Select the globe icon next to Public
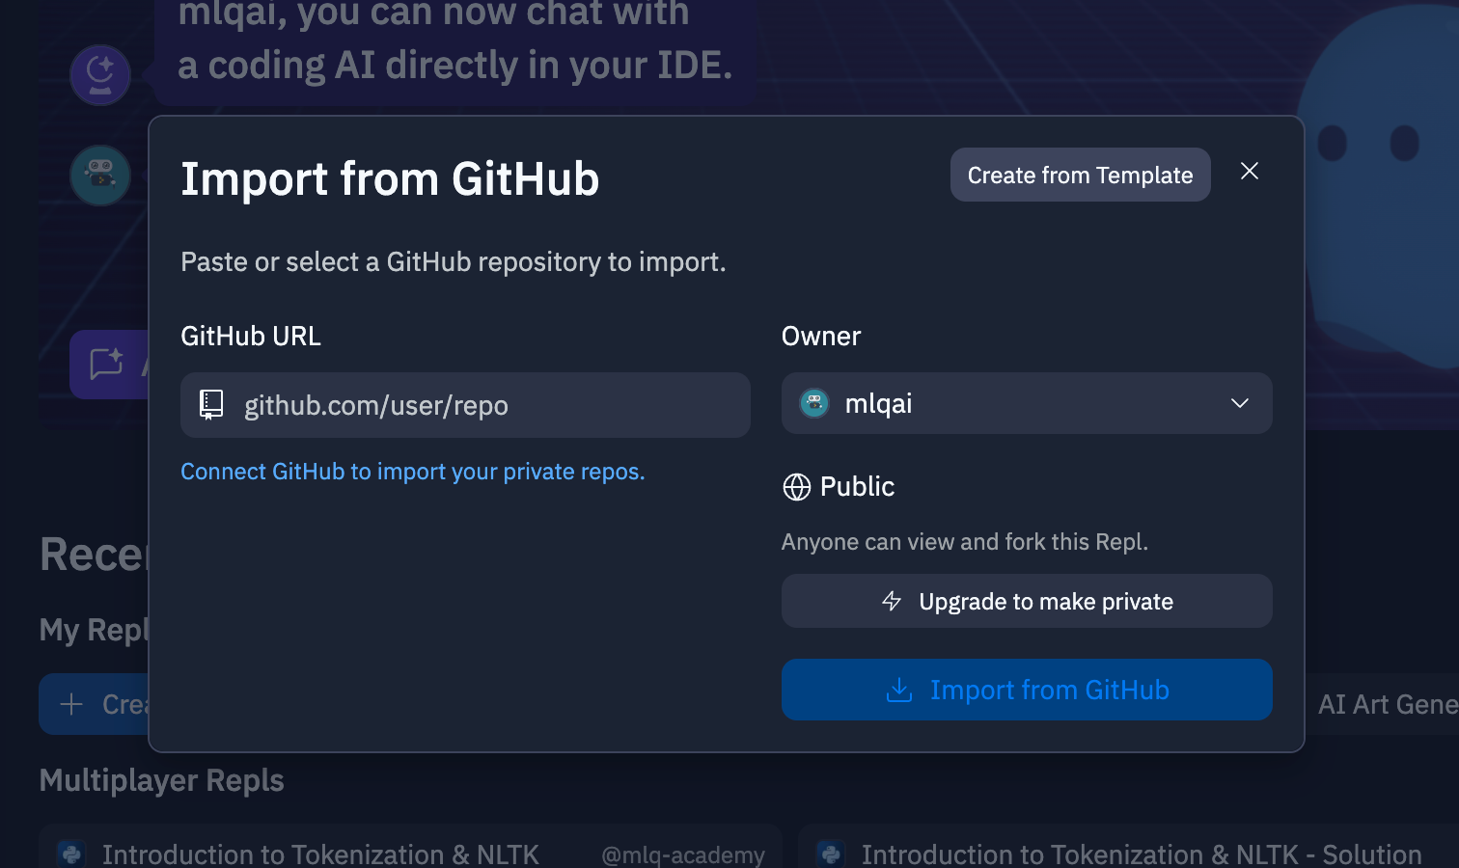 tap(795, 487)
